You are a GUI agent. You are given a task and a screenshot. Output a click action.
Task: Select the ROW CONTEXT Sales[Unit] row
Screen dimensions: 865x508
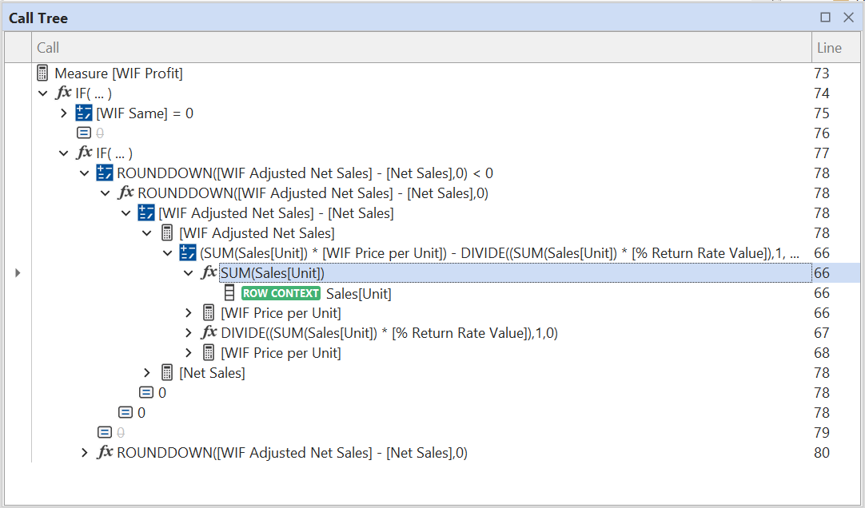click(x=358, y=293)
